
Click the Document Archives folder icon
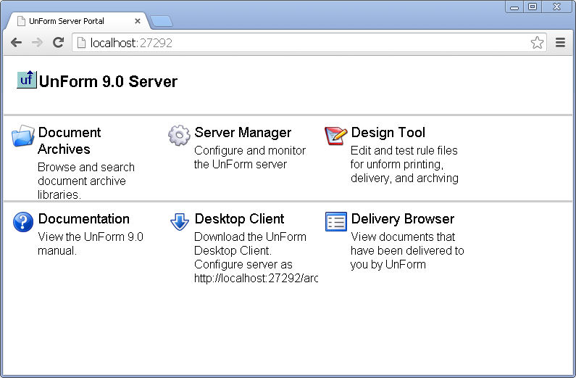[x=23, y=136]
